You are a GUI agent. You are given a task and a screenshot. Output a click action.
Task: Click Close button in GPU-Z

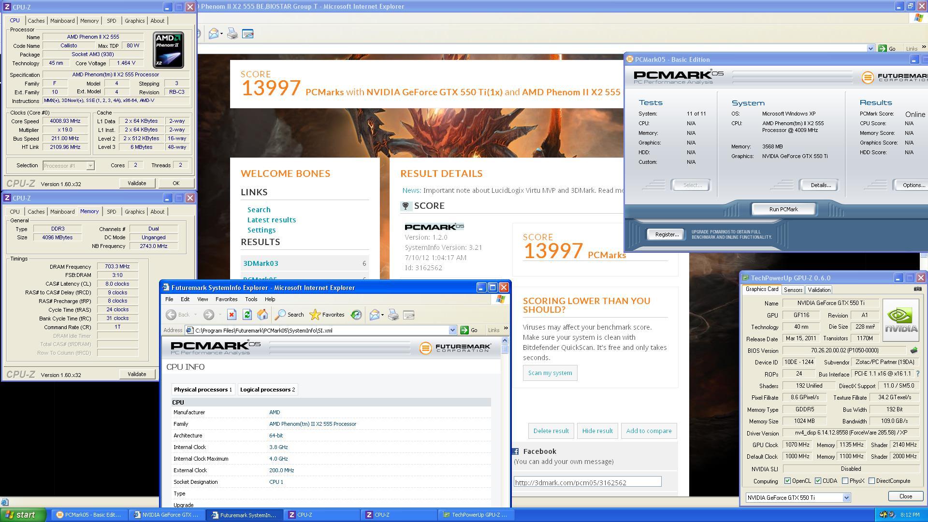905,496
